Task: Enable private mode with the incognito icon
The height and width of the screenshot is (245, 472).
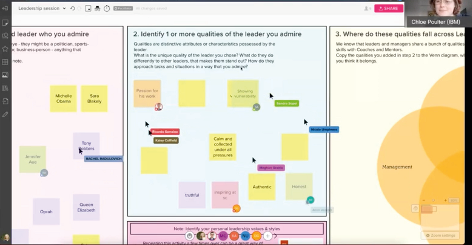Action: click(x=97, y=8)
